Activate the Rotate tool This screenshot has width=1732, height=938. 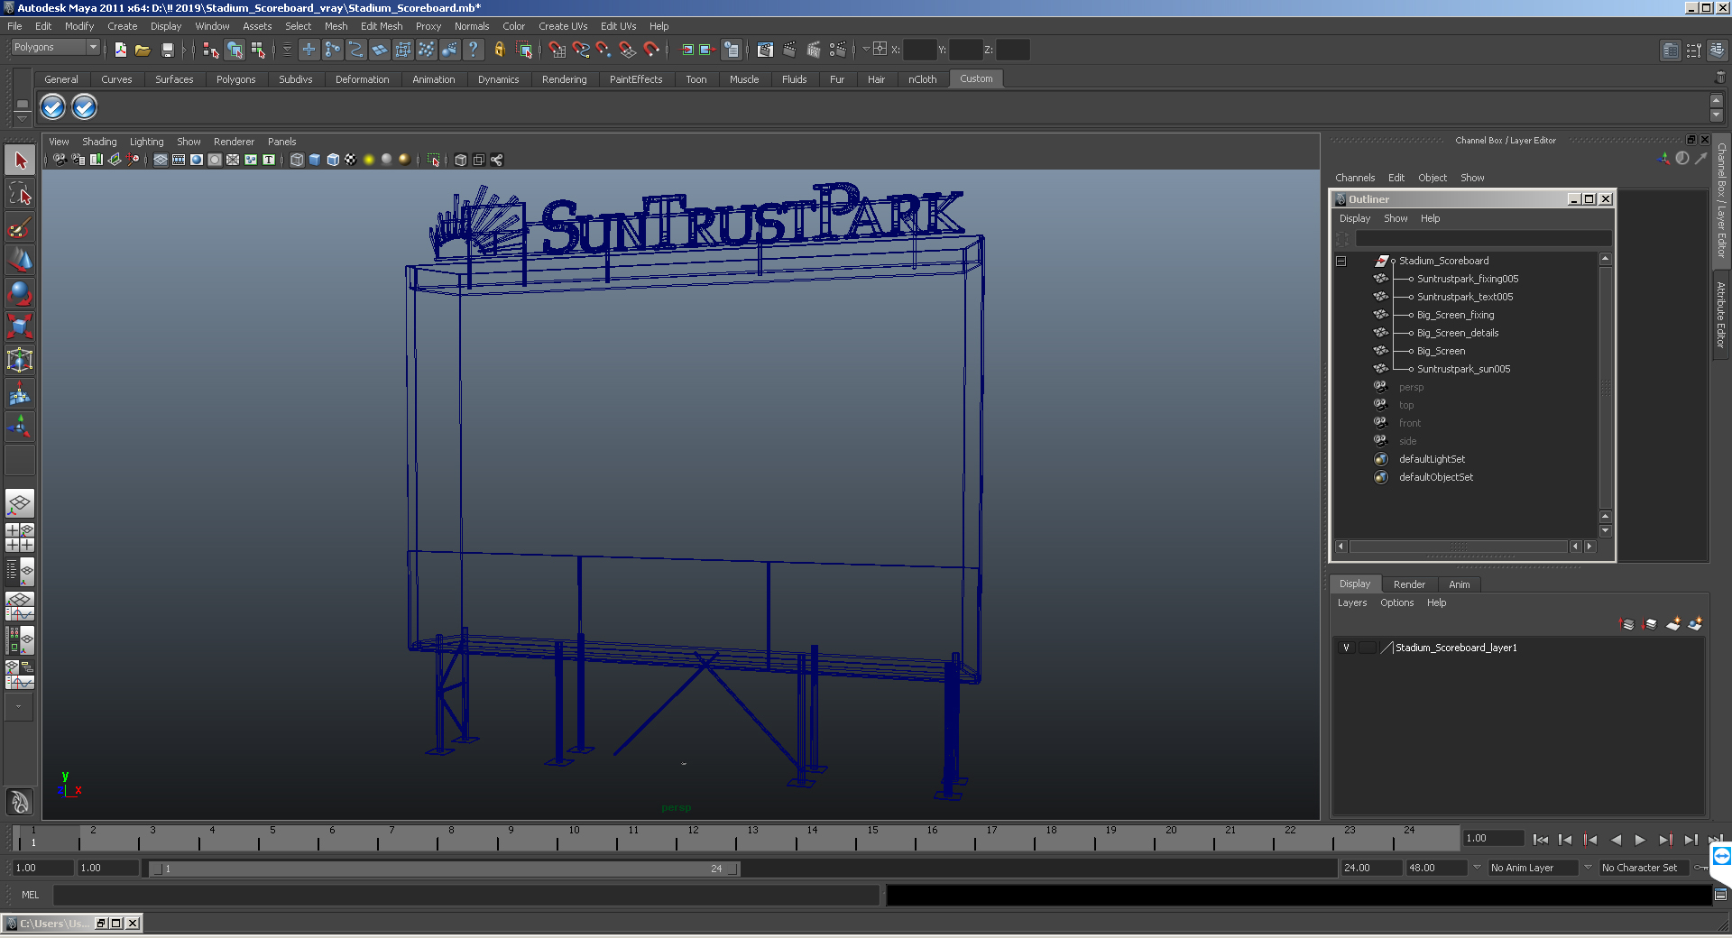(20, 294)
